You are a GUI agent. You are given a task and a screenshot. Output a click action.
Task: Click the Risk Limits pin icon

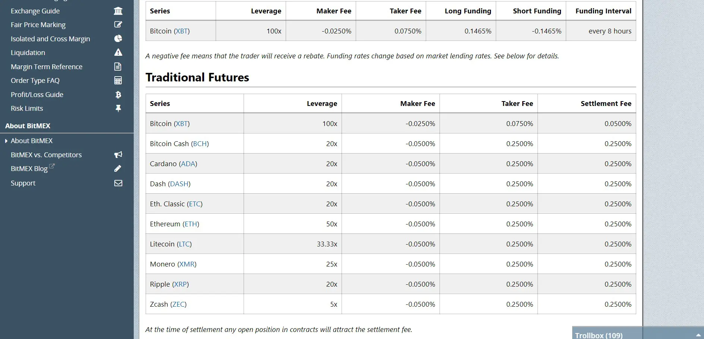click(x=118, y=108)
